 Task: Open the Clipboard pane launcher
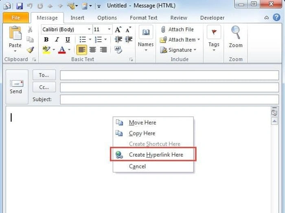click(34, 60)
